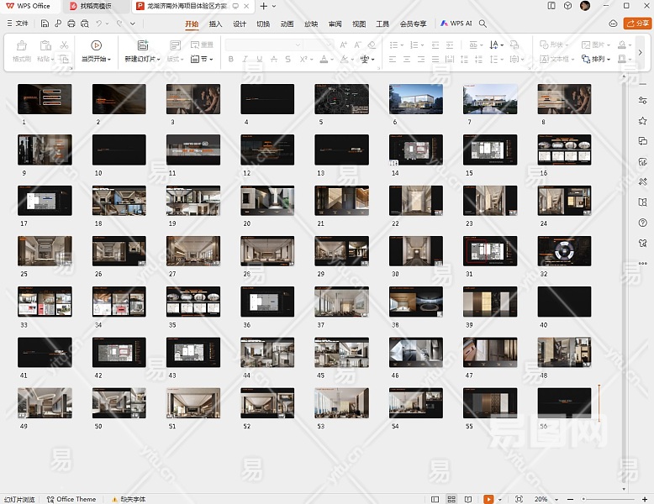The height and width of the screenshot is (504, 654).
Task: Click the fit-to-window icon in status bar
Action: [519, 499]
